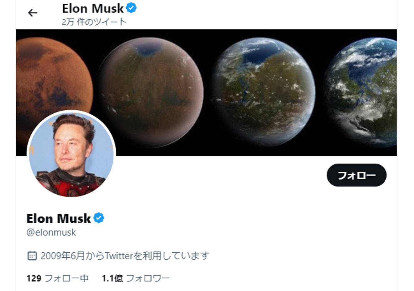Image resolution: width=414 pixels, height=291 pixels.
Task: Click the empty header area right of the name
Action: (266, 14)
